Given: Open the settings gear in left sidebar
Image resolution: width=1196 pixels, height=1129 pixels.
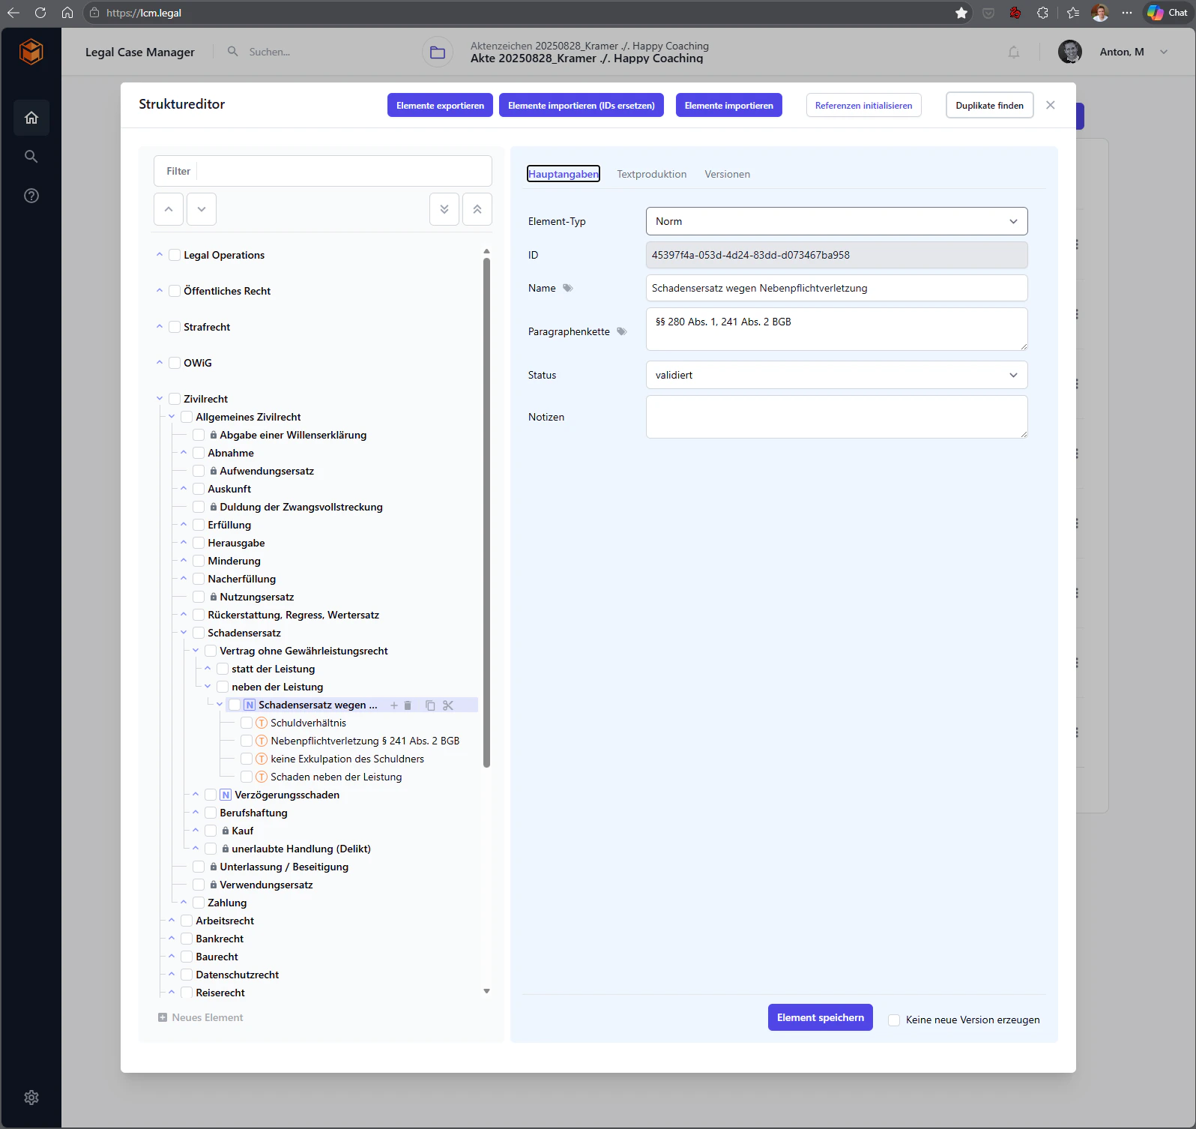Looking at the screenshot, I should pyautogui.click(x=31, y=1098).
